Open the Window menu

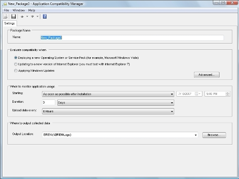click(18, 10)
